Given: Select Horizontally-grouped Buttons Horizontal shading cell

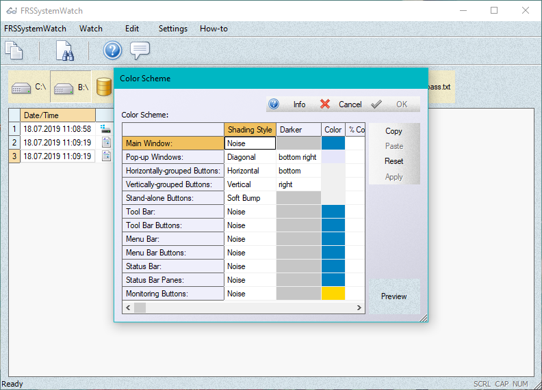Looking at the screenshot, I should (250, 171).
